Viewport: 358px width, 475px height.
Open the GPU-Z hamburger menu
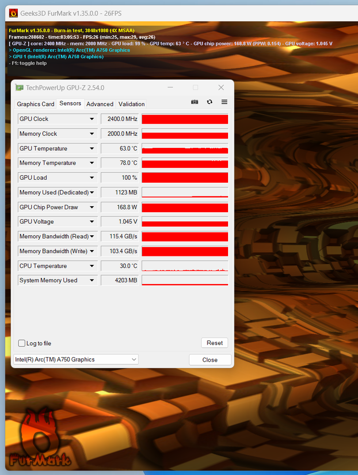[x=224, y=102]
